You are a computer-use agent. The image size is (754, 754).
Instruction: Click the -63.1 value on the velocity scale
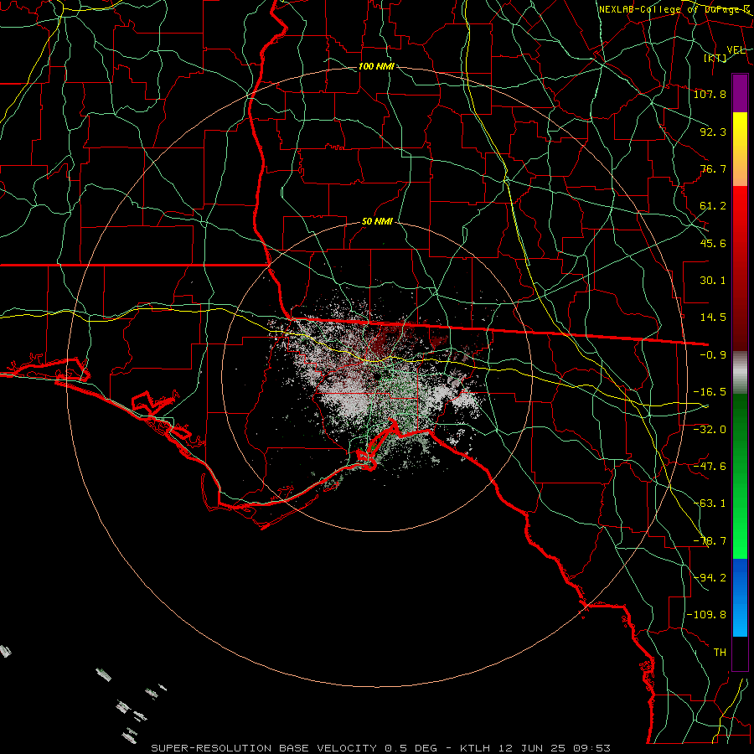click(x=710, y=504)
